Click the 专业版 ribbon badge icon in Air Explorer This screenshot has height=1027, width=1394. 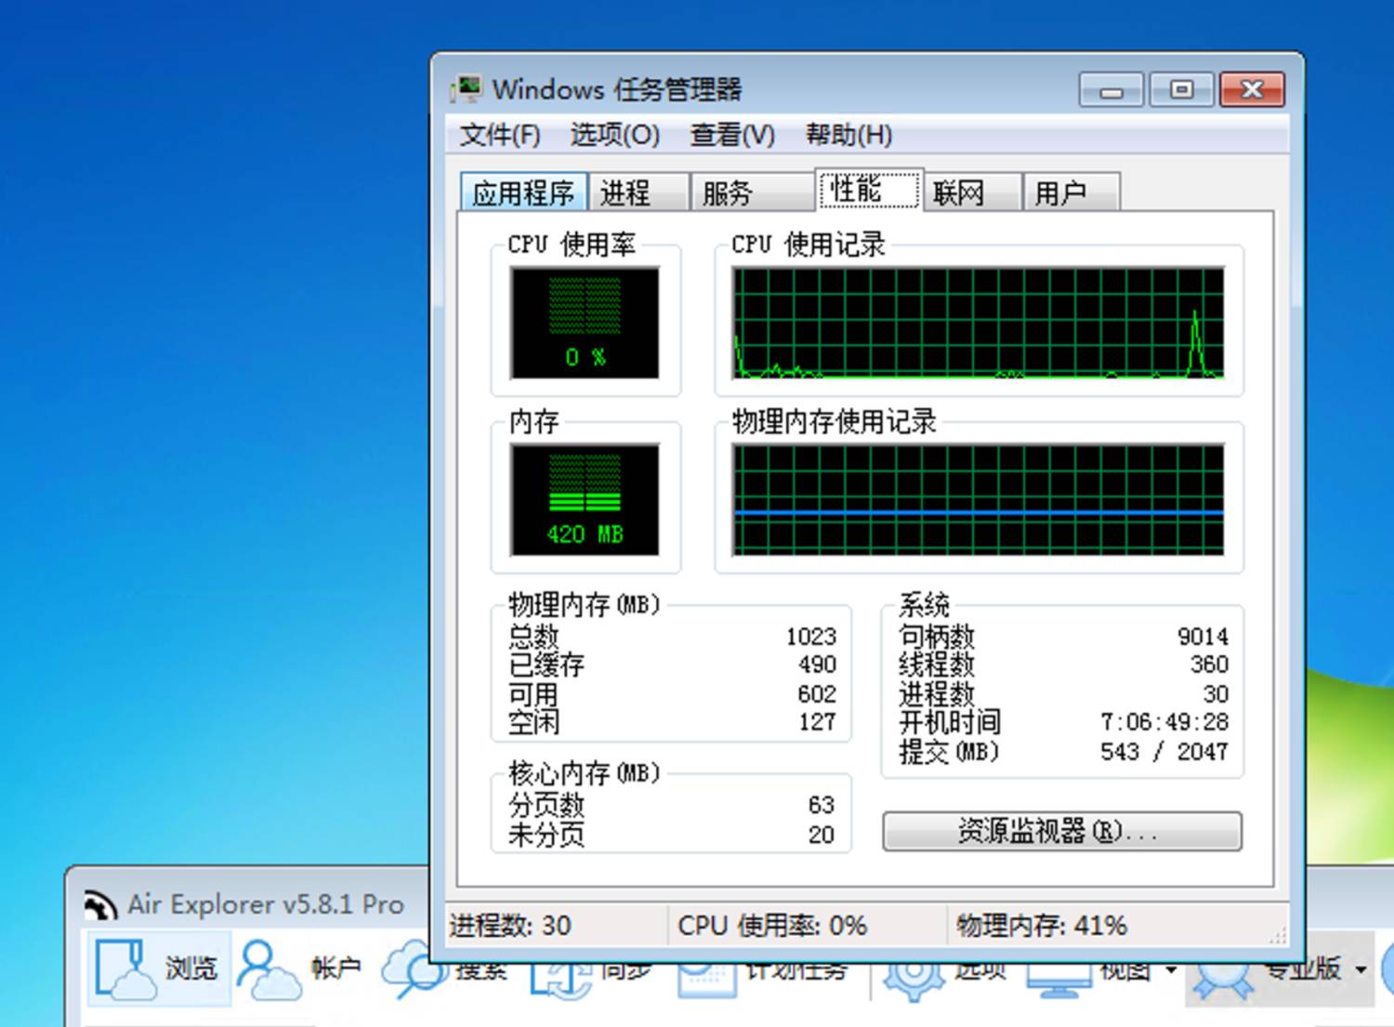(x=1225, y=980)
